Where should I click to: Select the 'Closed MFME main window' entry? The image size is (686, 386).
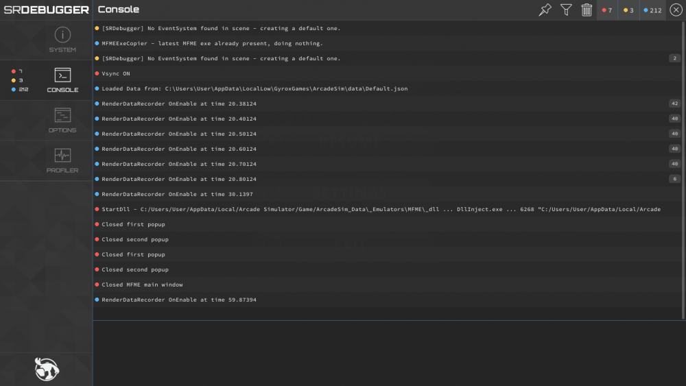[386, 285]
